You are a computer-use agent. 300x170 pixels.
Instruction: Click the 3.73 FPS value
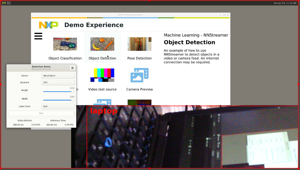[36, 125]
